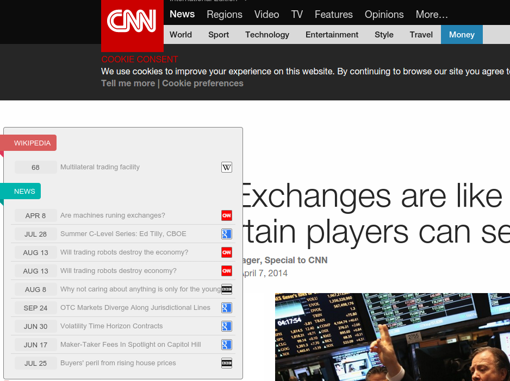Viewport: 510px width, 381px height.
Task: Open the Features navigation menu
Action: [333, 15]
